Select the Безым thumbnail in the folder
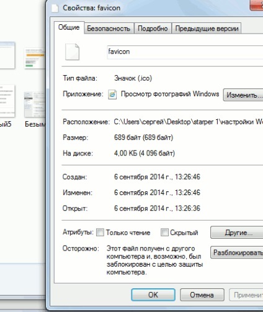 click(x=35, y=104)
